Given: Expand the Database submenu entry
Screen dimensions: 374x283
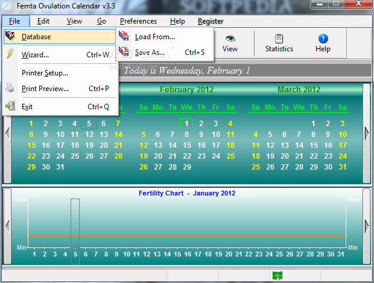Looking at the screenshot, I should click(60, 37).
